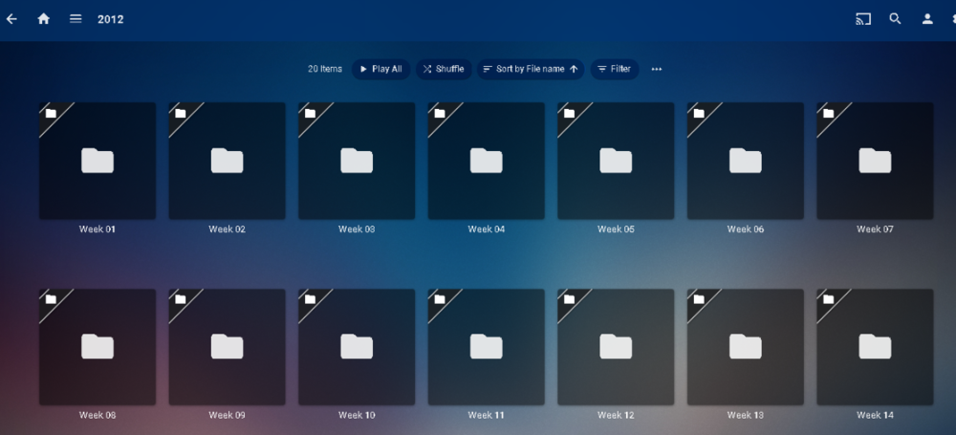Go back using the back arrow

coord(11,19)
